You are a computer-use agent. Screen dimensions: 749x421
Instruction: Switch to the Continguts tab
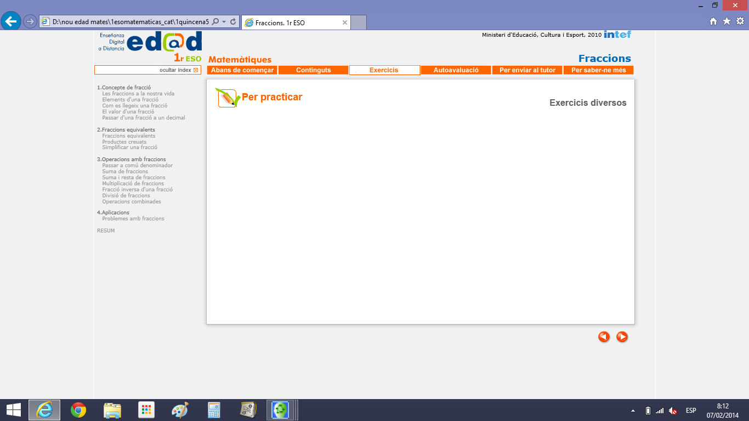313,70
